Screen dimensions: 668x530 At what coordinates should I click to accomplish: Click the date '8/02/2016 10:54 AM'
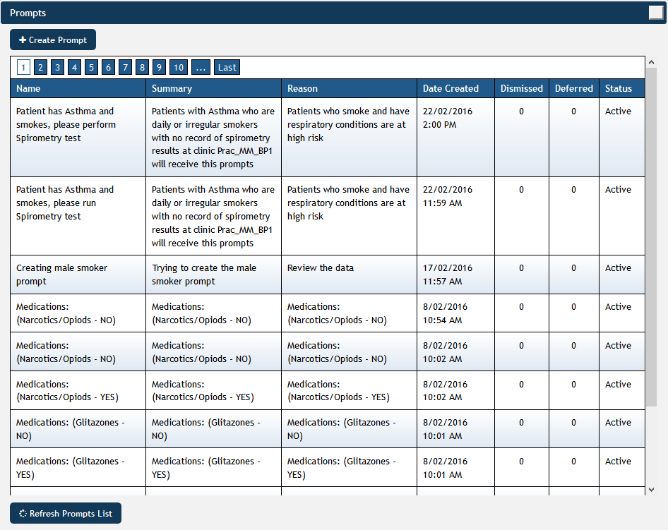click(x=456, y=313)
